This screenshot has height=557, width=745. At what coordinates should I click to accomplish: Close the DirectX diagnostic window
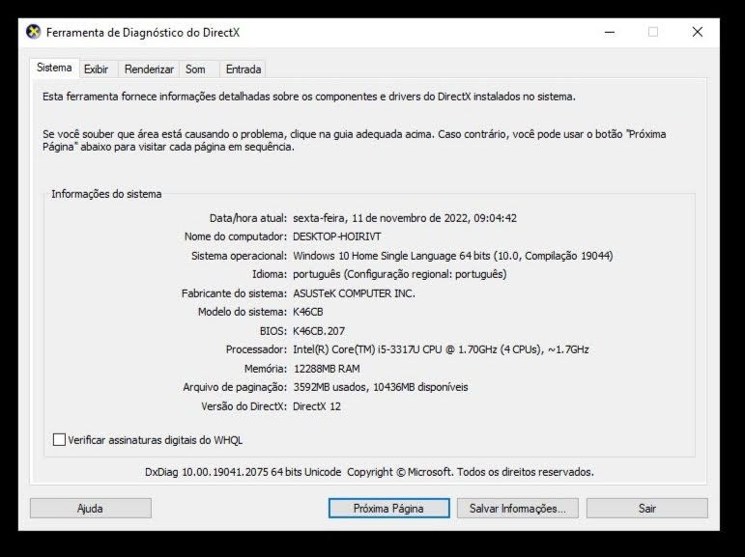[x=697, y=32]
